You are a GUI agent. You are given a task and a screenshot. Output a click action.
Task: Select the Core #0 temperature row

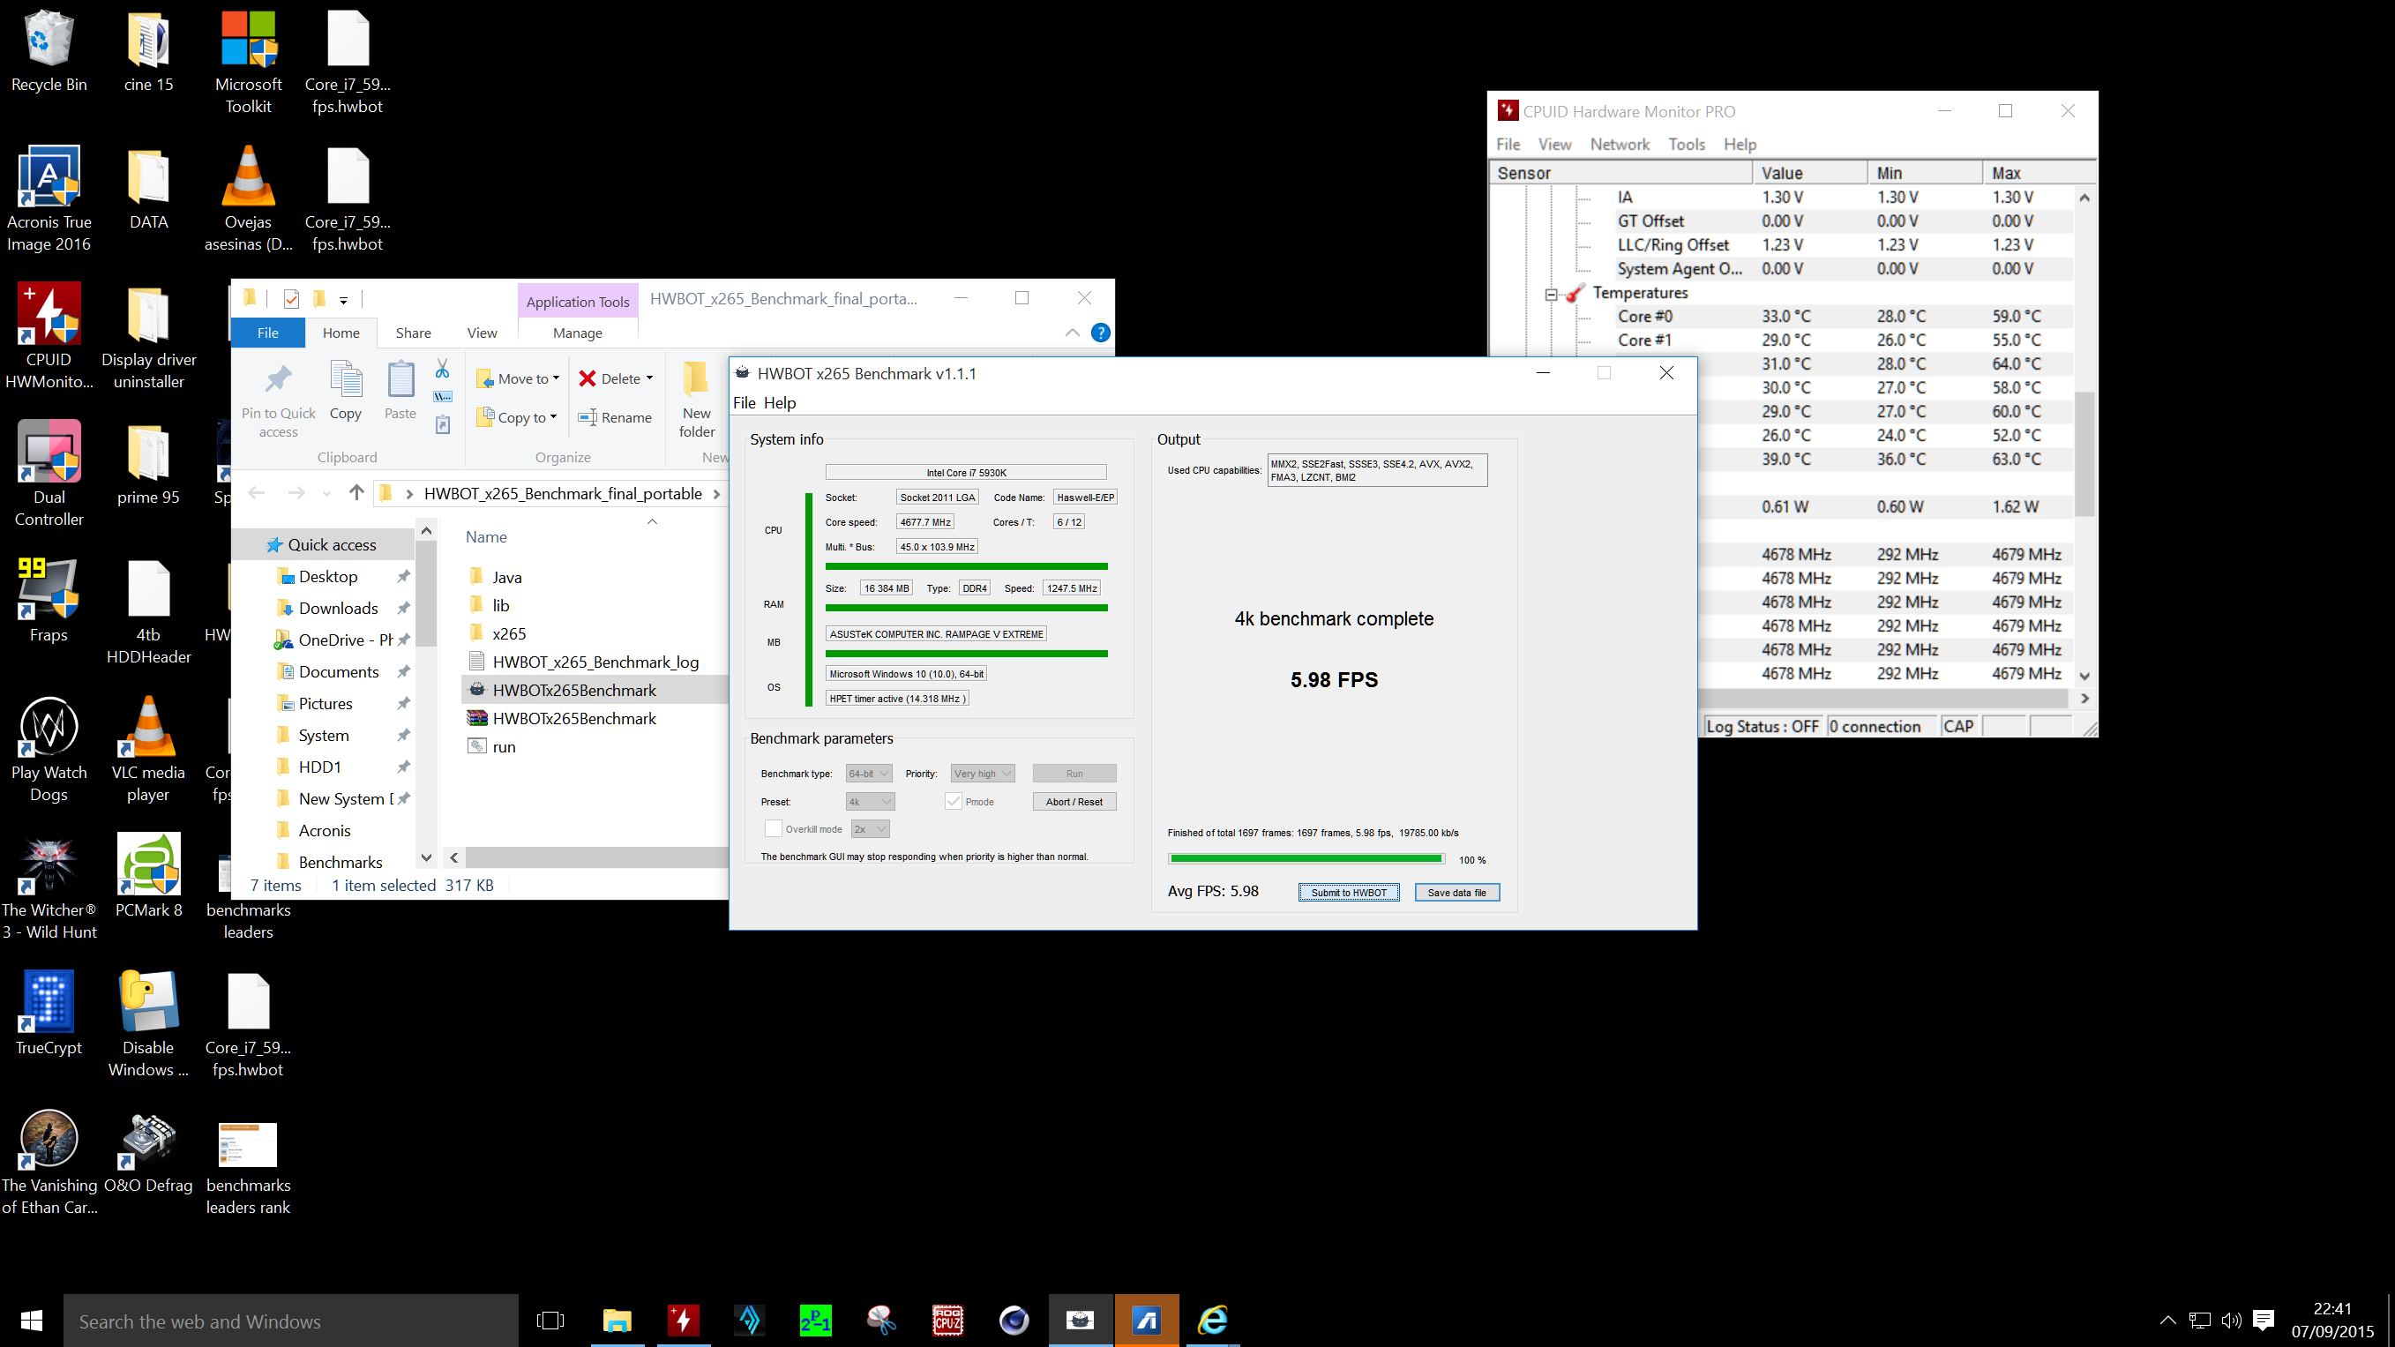tap(1781, 316)
